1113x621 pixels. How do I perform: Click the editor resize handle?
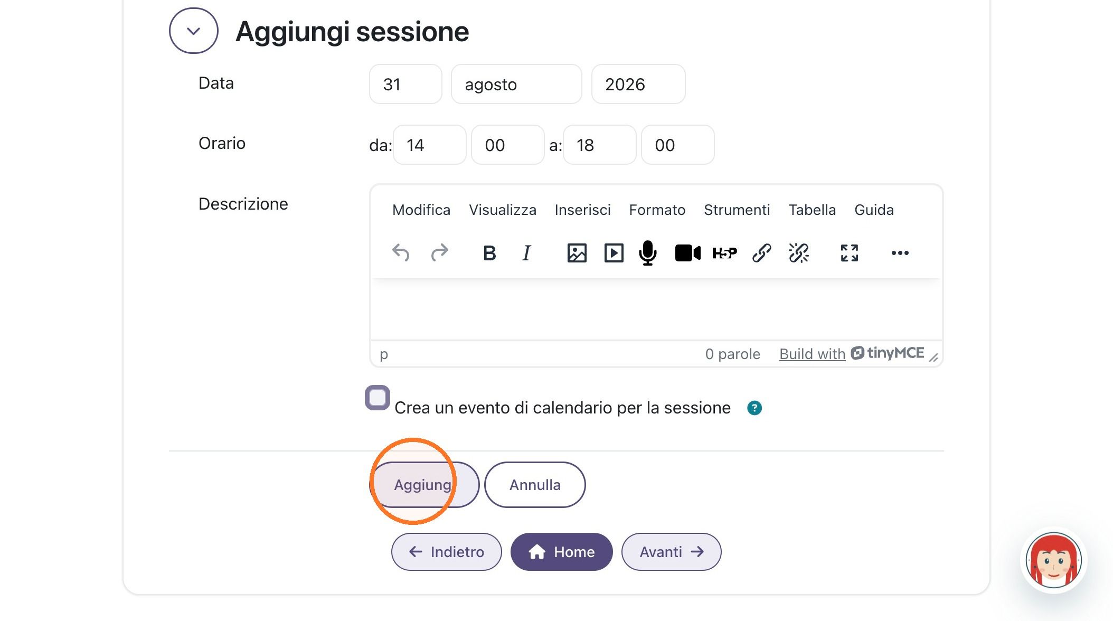point(933,357)
